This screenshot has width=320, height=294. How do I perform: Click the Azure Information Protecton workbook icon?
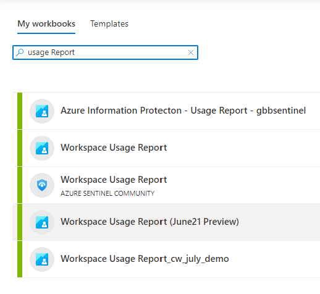click(x=42, y=111)
